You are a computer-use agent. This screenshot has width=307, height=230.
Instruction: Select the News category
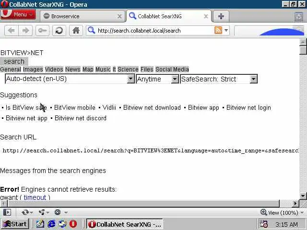coord(73,69)
